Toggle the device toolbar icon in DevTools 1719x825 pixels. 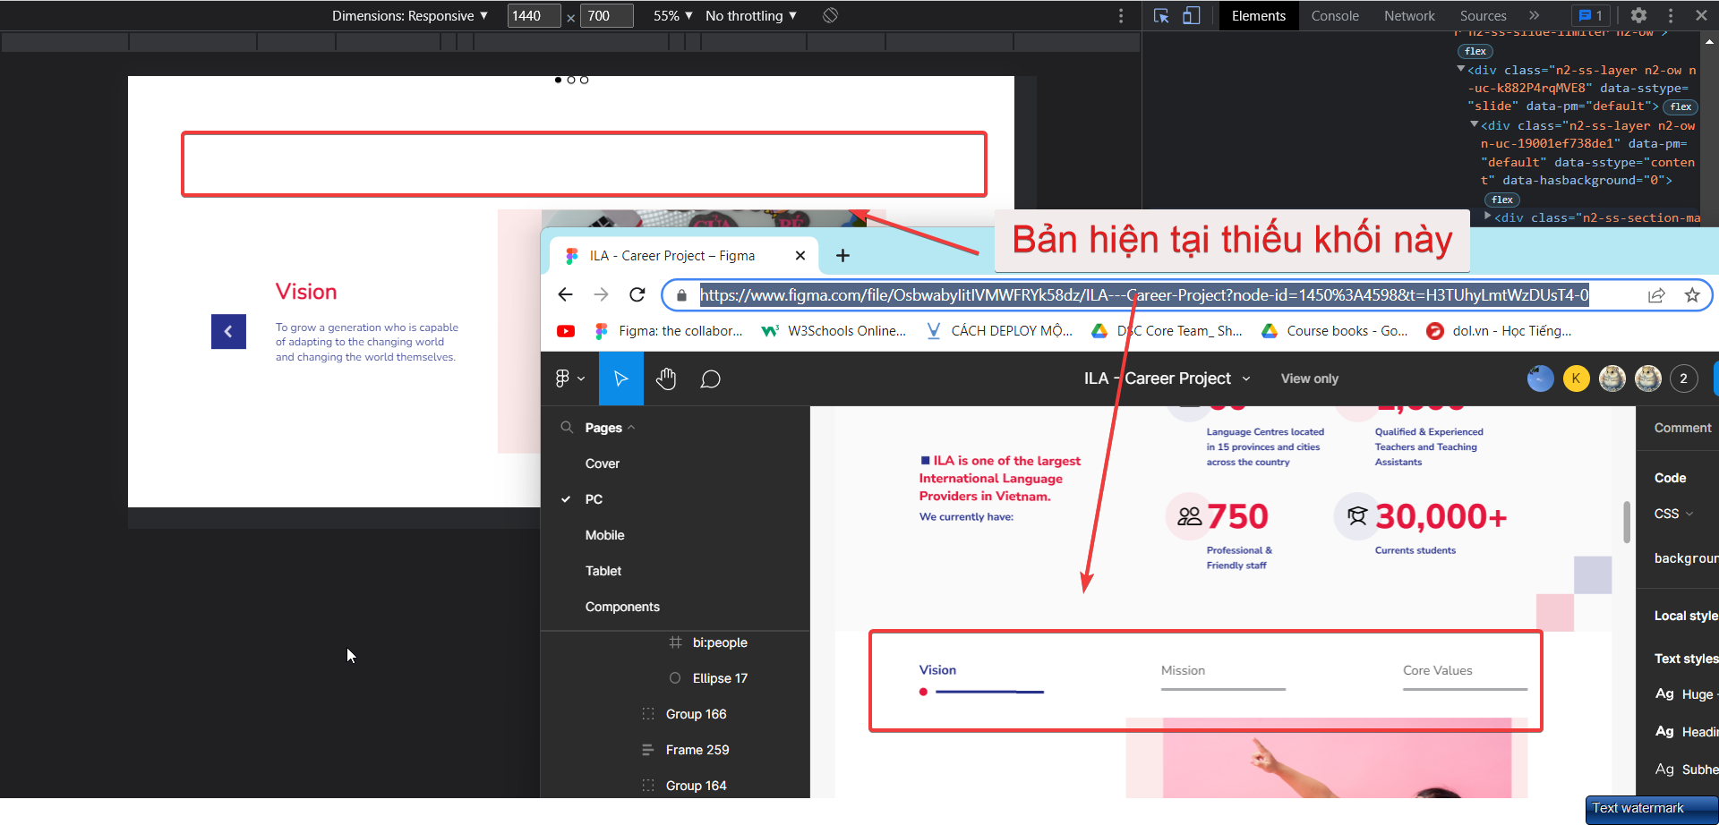click(x=1191, y=16)
